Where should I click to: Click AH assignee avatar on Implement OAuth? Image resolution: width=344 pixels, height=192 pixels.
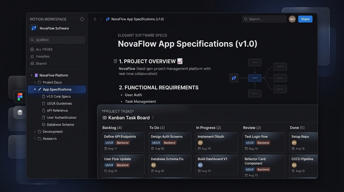(x=200, y=142)
